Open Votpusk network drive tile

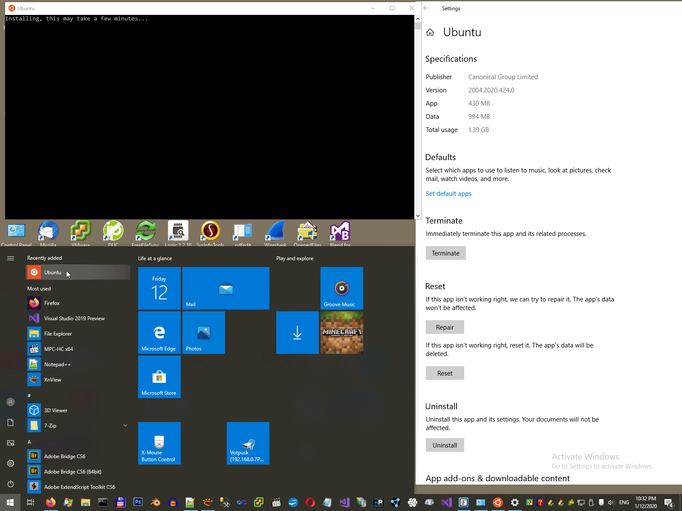248,443
